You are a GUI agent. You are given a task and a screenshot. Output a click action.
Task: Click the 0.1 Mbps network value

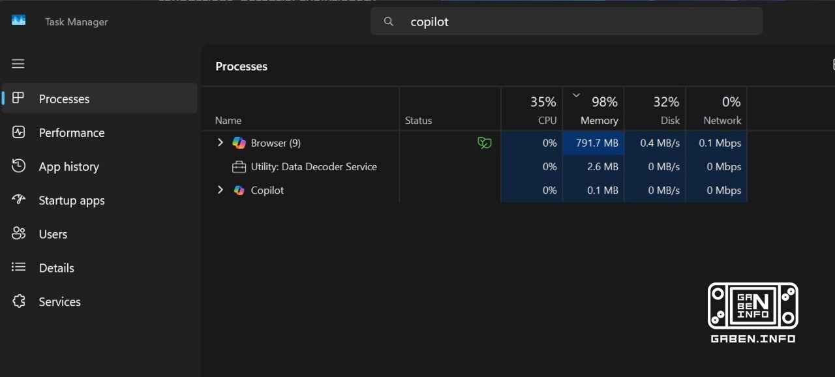click(720, 143)
